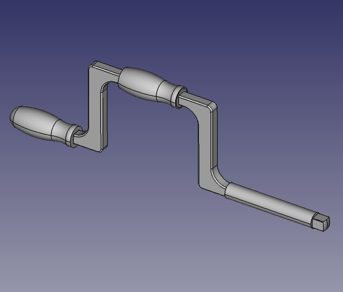Click the right vertical crank arm
The width and height of the screenshot is (343, 292).
(205, 146)
